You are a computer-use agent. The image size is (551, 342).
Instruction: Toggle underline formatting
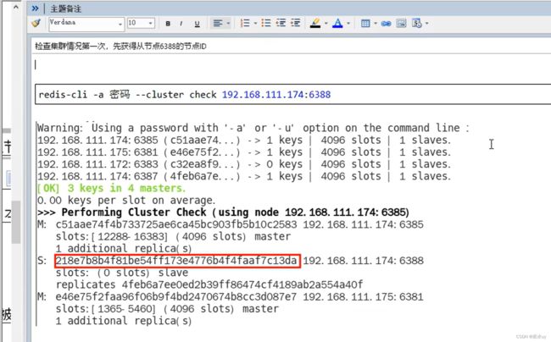coord(197,24)
